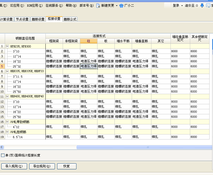Select tree row 3~11.5
213x175 pixels.
[x=18, y=77]
